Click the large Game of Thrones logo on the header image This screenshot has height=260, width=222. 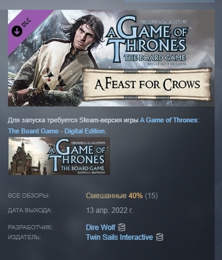coord(147,40)
